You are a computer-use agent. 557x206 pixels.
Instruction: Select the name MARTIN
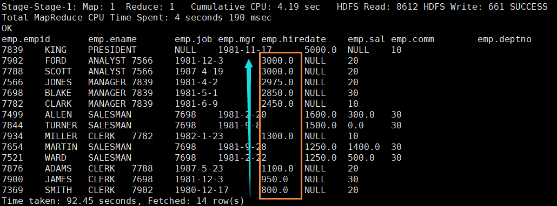point(61,147)
